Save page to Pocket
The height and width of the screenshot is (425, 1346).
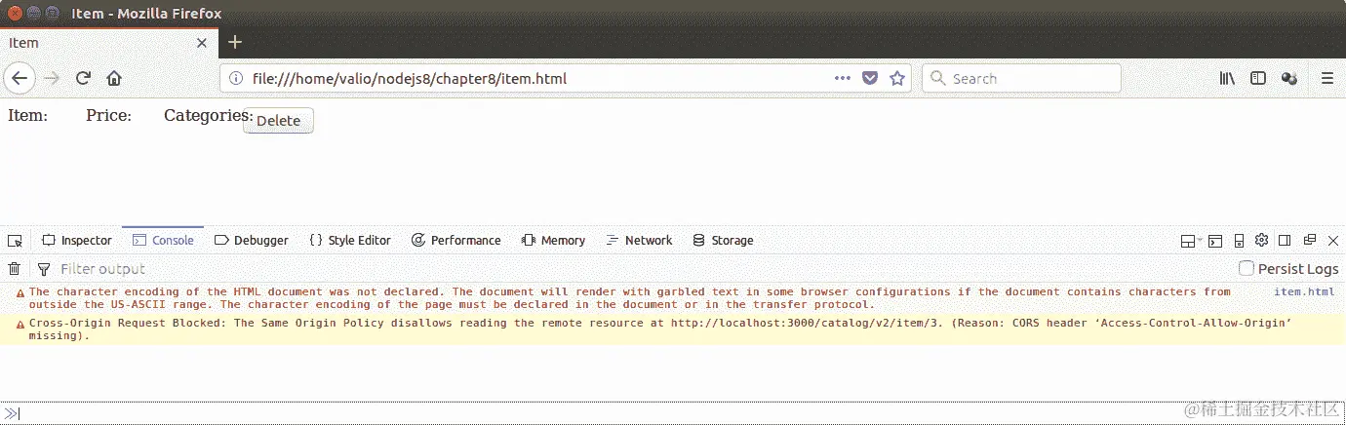(870, 79)
